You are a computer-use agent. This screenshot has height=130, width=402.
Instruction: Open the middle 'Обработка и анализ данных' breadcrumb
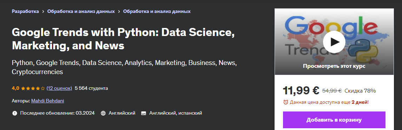pyautogui.click(x=81, y=11)
